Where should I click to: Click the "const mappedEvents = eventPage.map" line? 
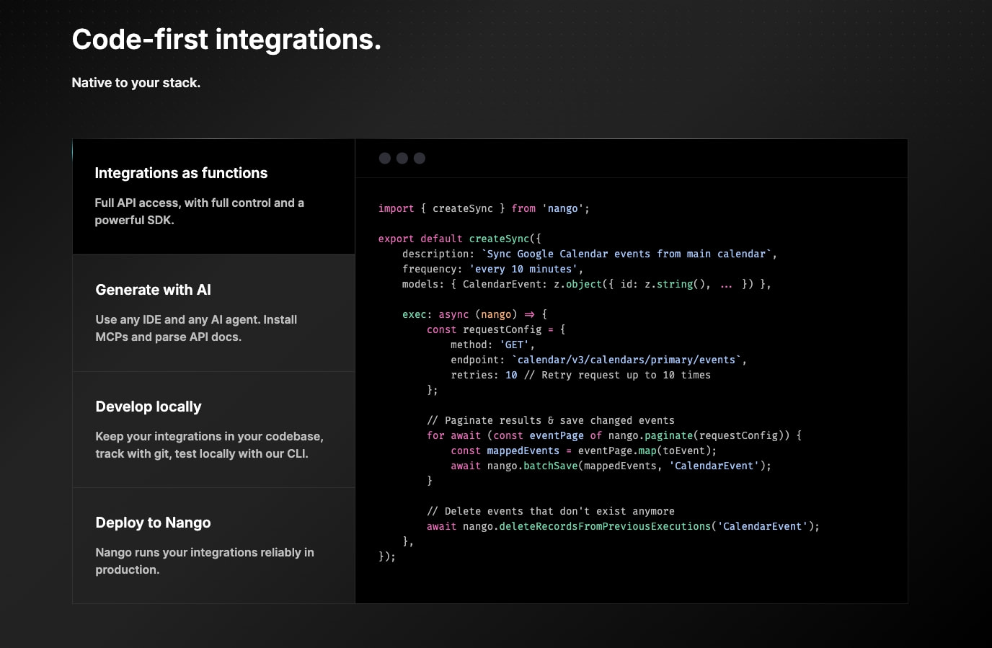pyautogui.click(x=584, y=451)
